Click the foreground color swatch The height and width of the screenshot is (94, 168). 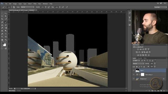tap(3, 43)
